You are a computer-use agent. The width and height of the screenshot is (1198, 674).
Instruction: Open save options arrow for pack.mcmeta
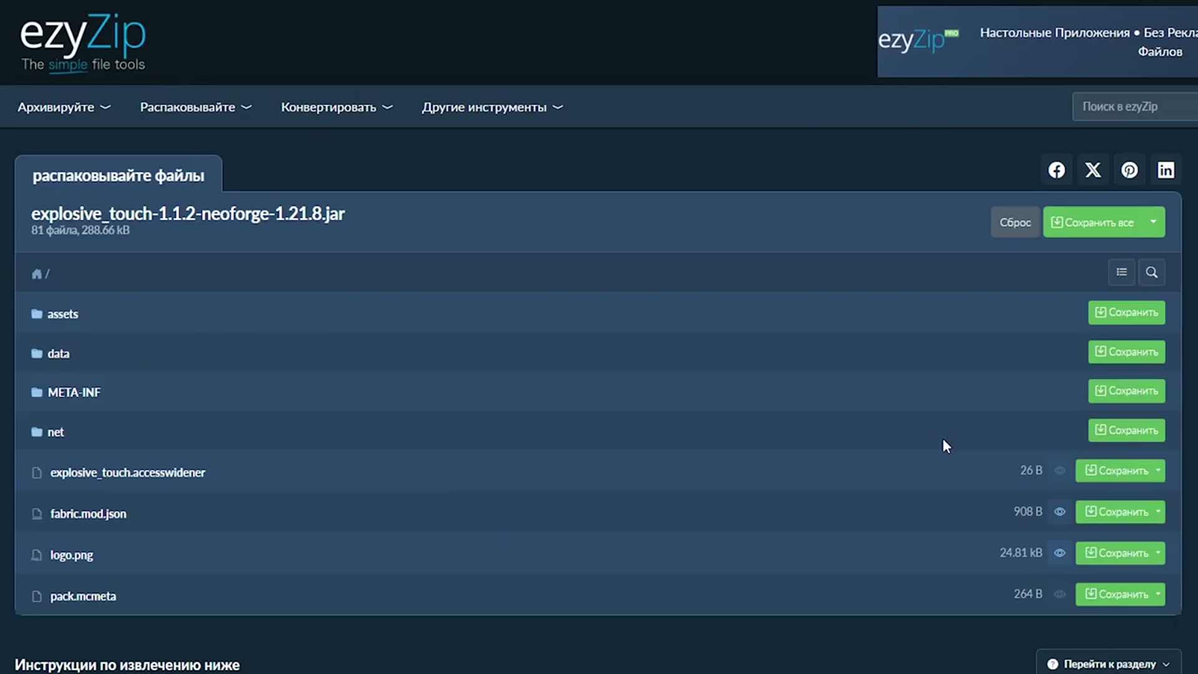click(1158, 594)
